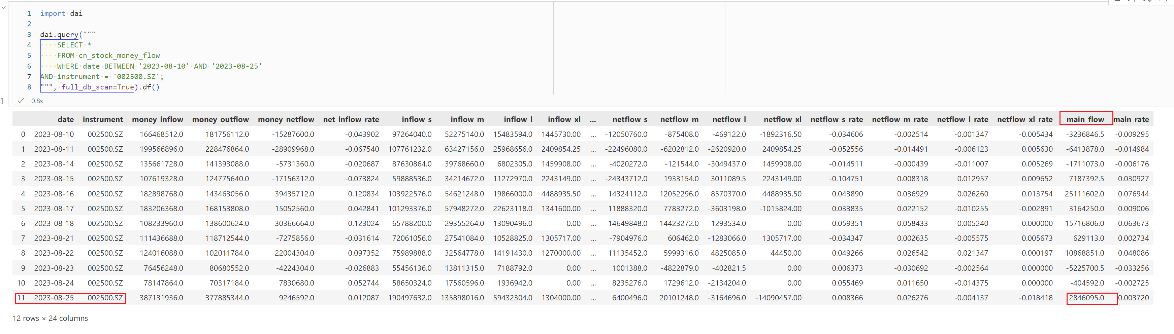
Task: Click the '12 rows × 24 columns' summary
Action: coord(50,318)
